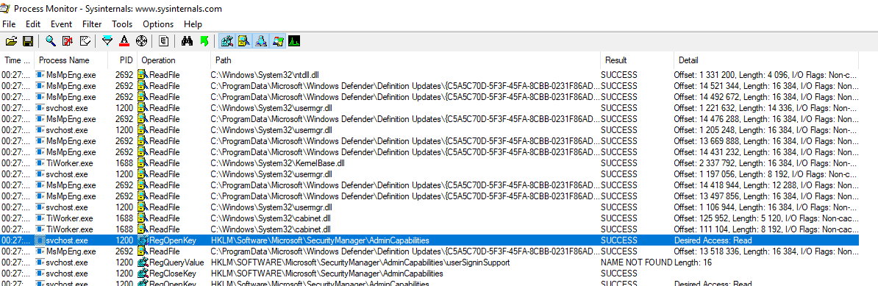Toggle Show Registry Activity button
Image resolution: width=878 pixels, height=286 pixels.
coord(226,41)
